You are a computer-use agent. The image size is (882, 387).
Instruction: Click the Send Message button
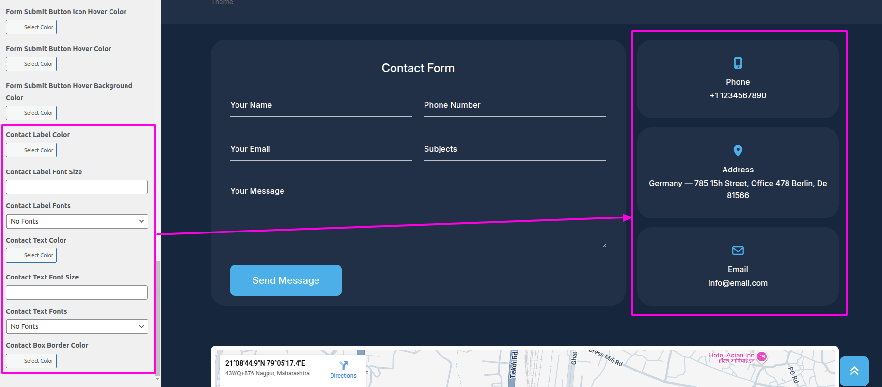(x=286, y=280)
